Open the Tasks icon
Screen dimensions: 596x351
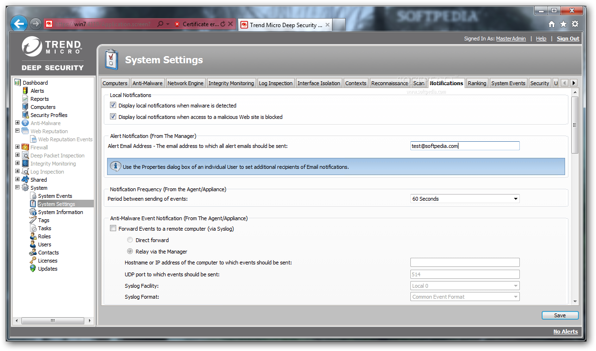[x=33, y=228]
